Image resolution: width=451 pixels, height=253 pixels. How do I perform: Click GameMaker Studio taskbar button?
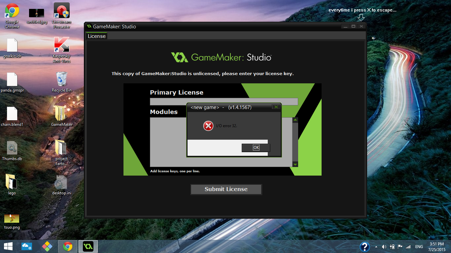coord(88,246)
